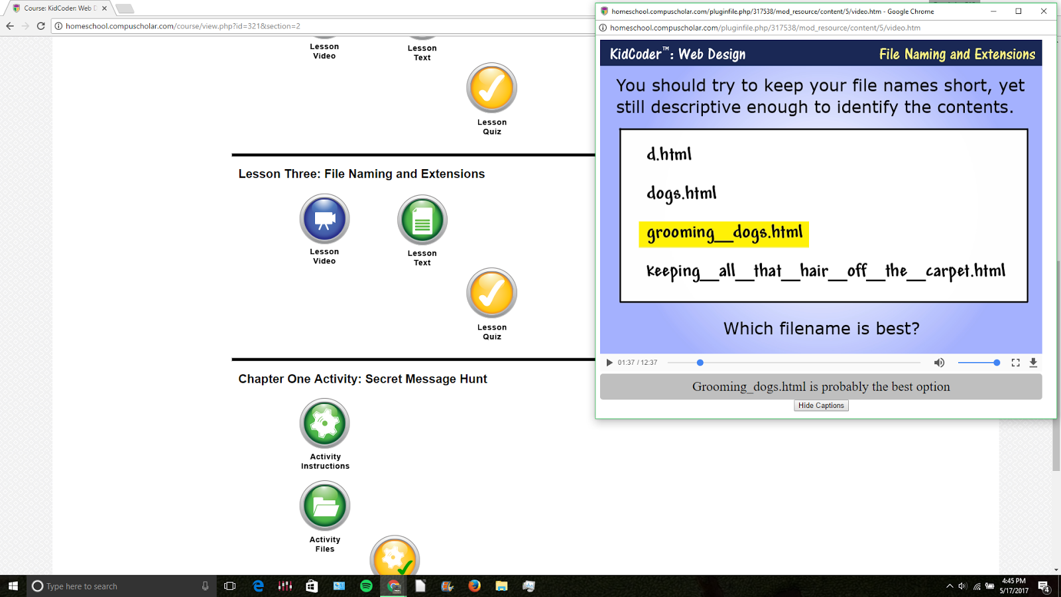
Task: Reload the course page
Action: 41,26
